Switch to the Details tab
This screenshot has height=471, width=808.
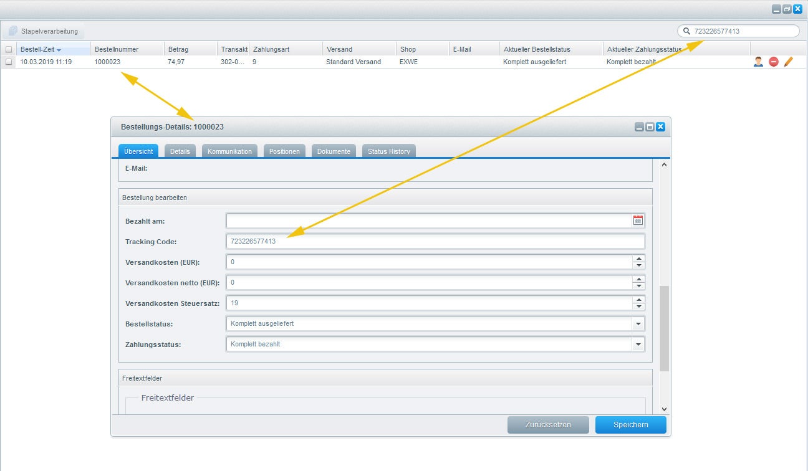180,151
